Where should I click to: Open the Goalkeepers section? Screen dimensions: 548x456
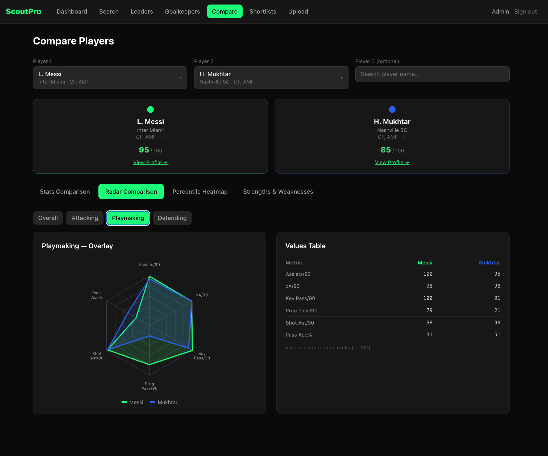click(182, 11)
